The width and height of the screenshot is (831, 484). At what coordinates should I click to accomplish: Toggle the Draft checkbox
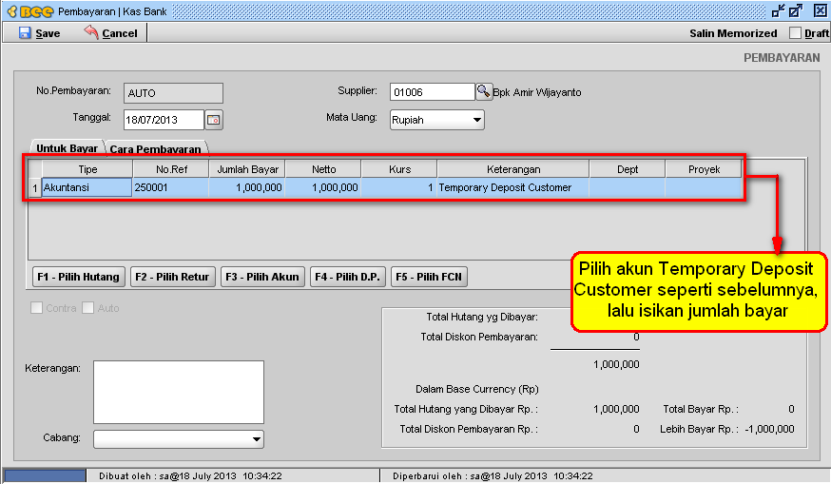(795, 33)
